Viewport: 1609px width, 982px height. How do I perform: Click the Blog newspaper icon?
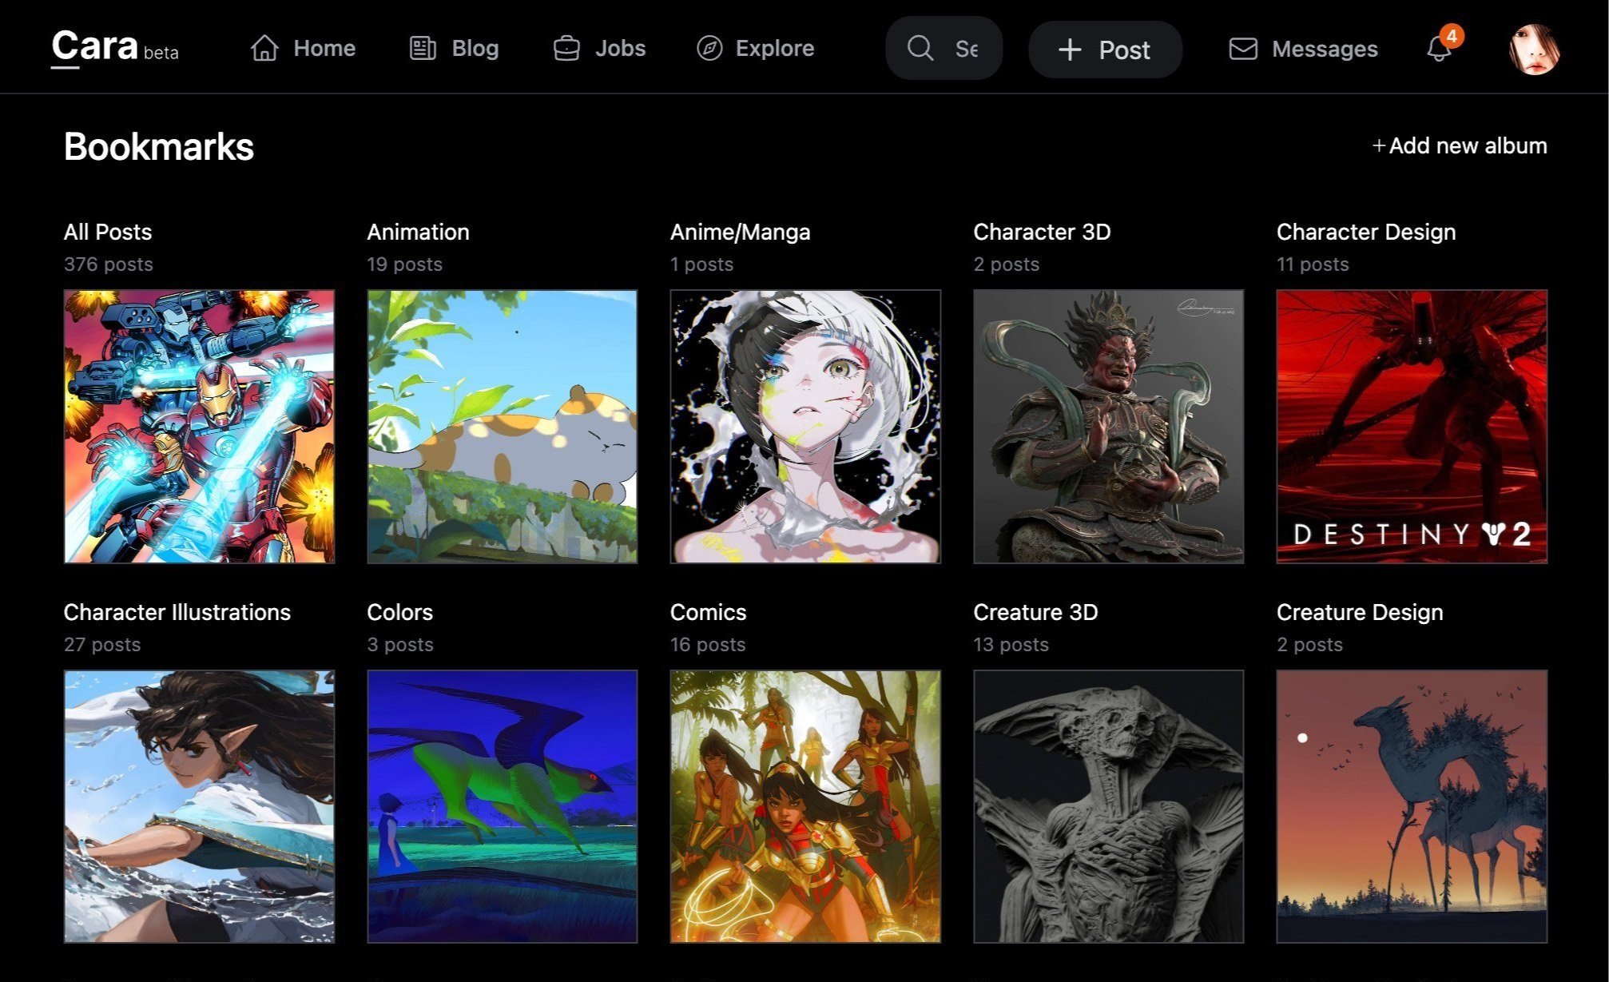pyautogui.click(x=423, y=48)
